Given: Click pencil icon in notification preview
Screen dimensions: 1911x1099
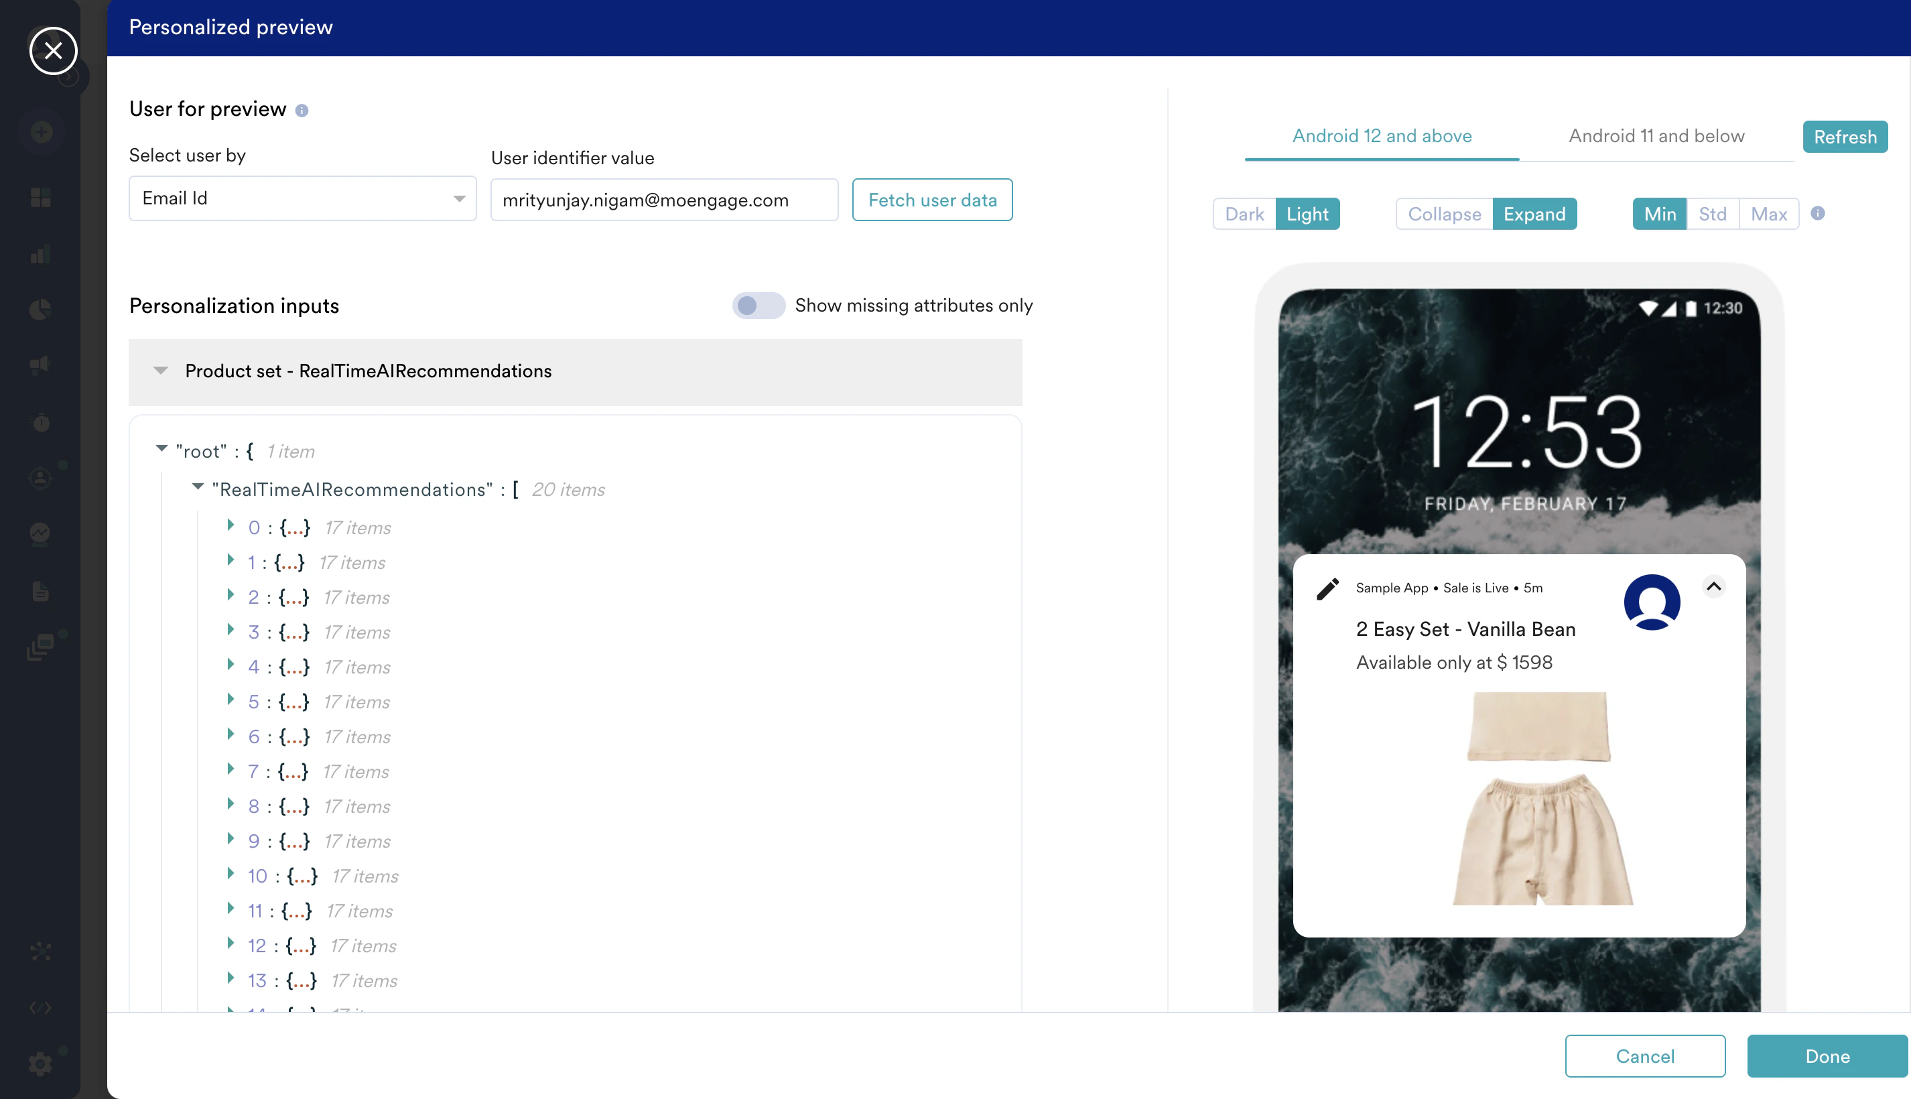Looking at the screenshot, I should pos(1327,589).
